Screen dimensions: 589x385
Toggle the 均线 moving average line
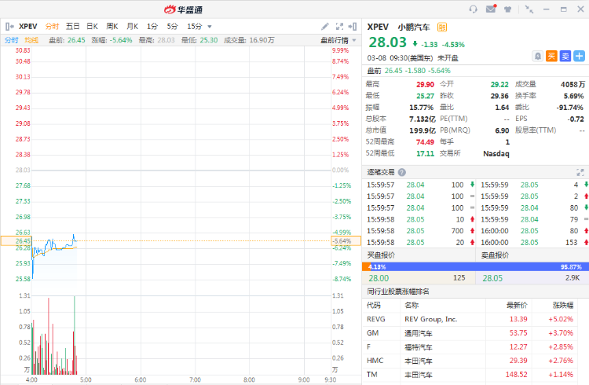point(31,39)
